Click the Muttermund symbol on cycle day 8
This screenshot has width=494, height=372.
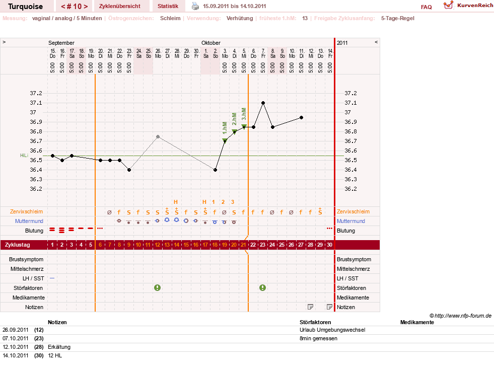(x=119, y=221)
